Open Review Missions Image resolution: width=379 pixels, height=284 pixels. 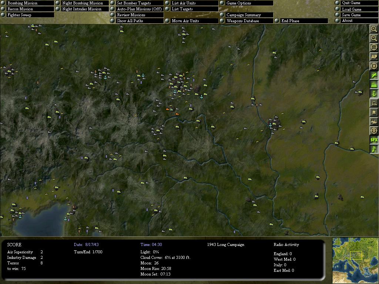pos(137,15)
